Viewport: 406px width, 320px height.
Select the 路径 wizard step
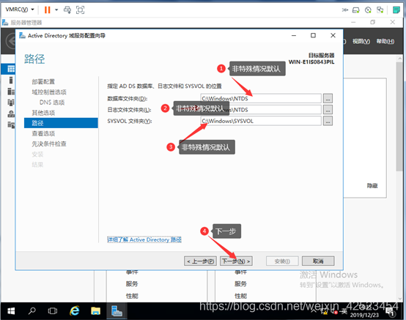pyautogui.click(x=61, y=123)
